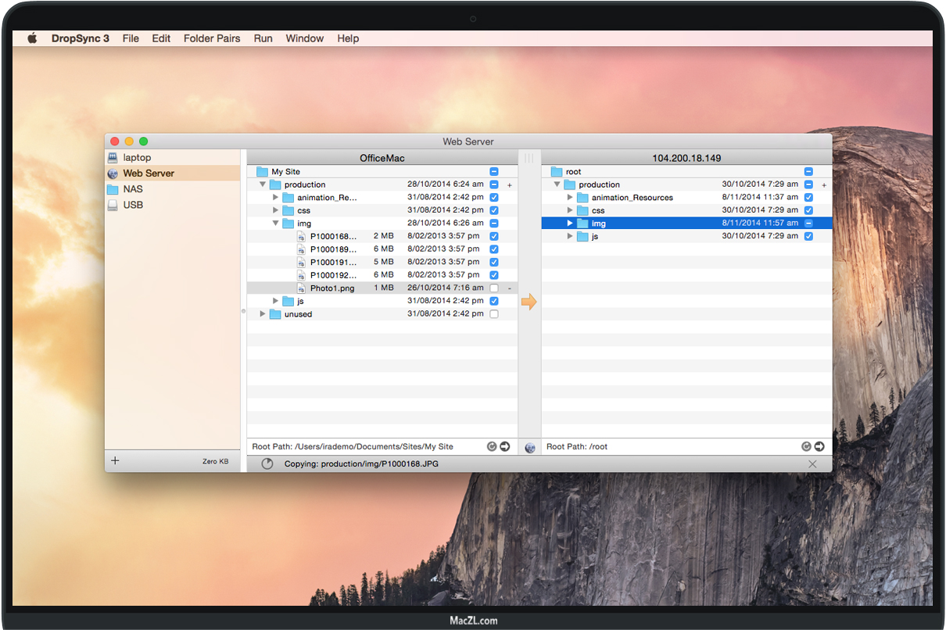The image size is (946, 630).
Task: Select the USB drive in sidebar
Action: pos(133,205)
